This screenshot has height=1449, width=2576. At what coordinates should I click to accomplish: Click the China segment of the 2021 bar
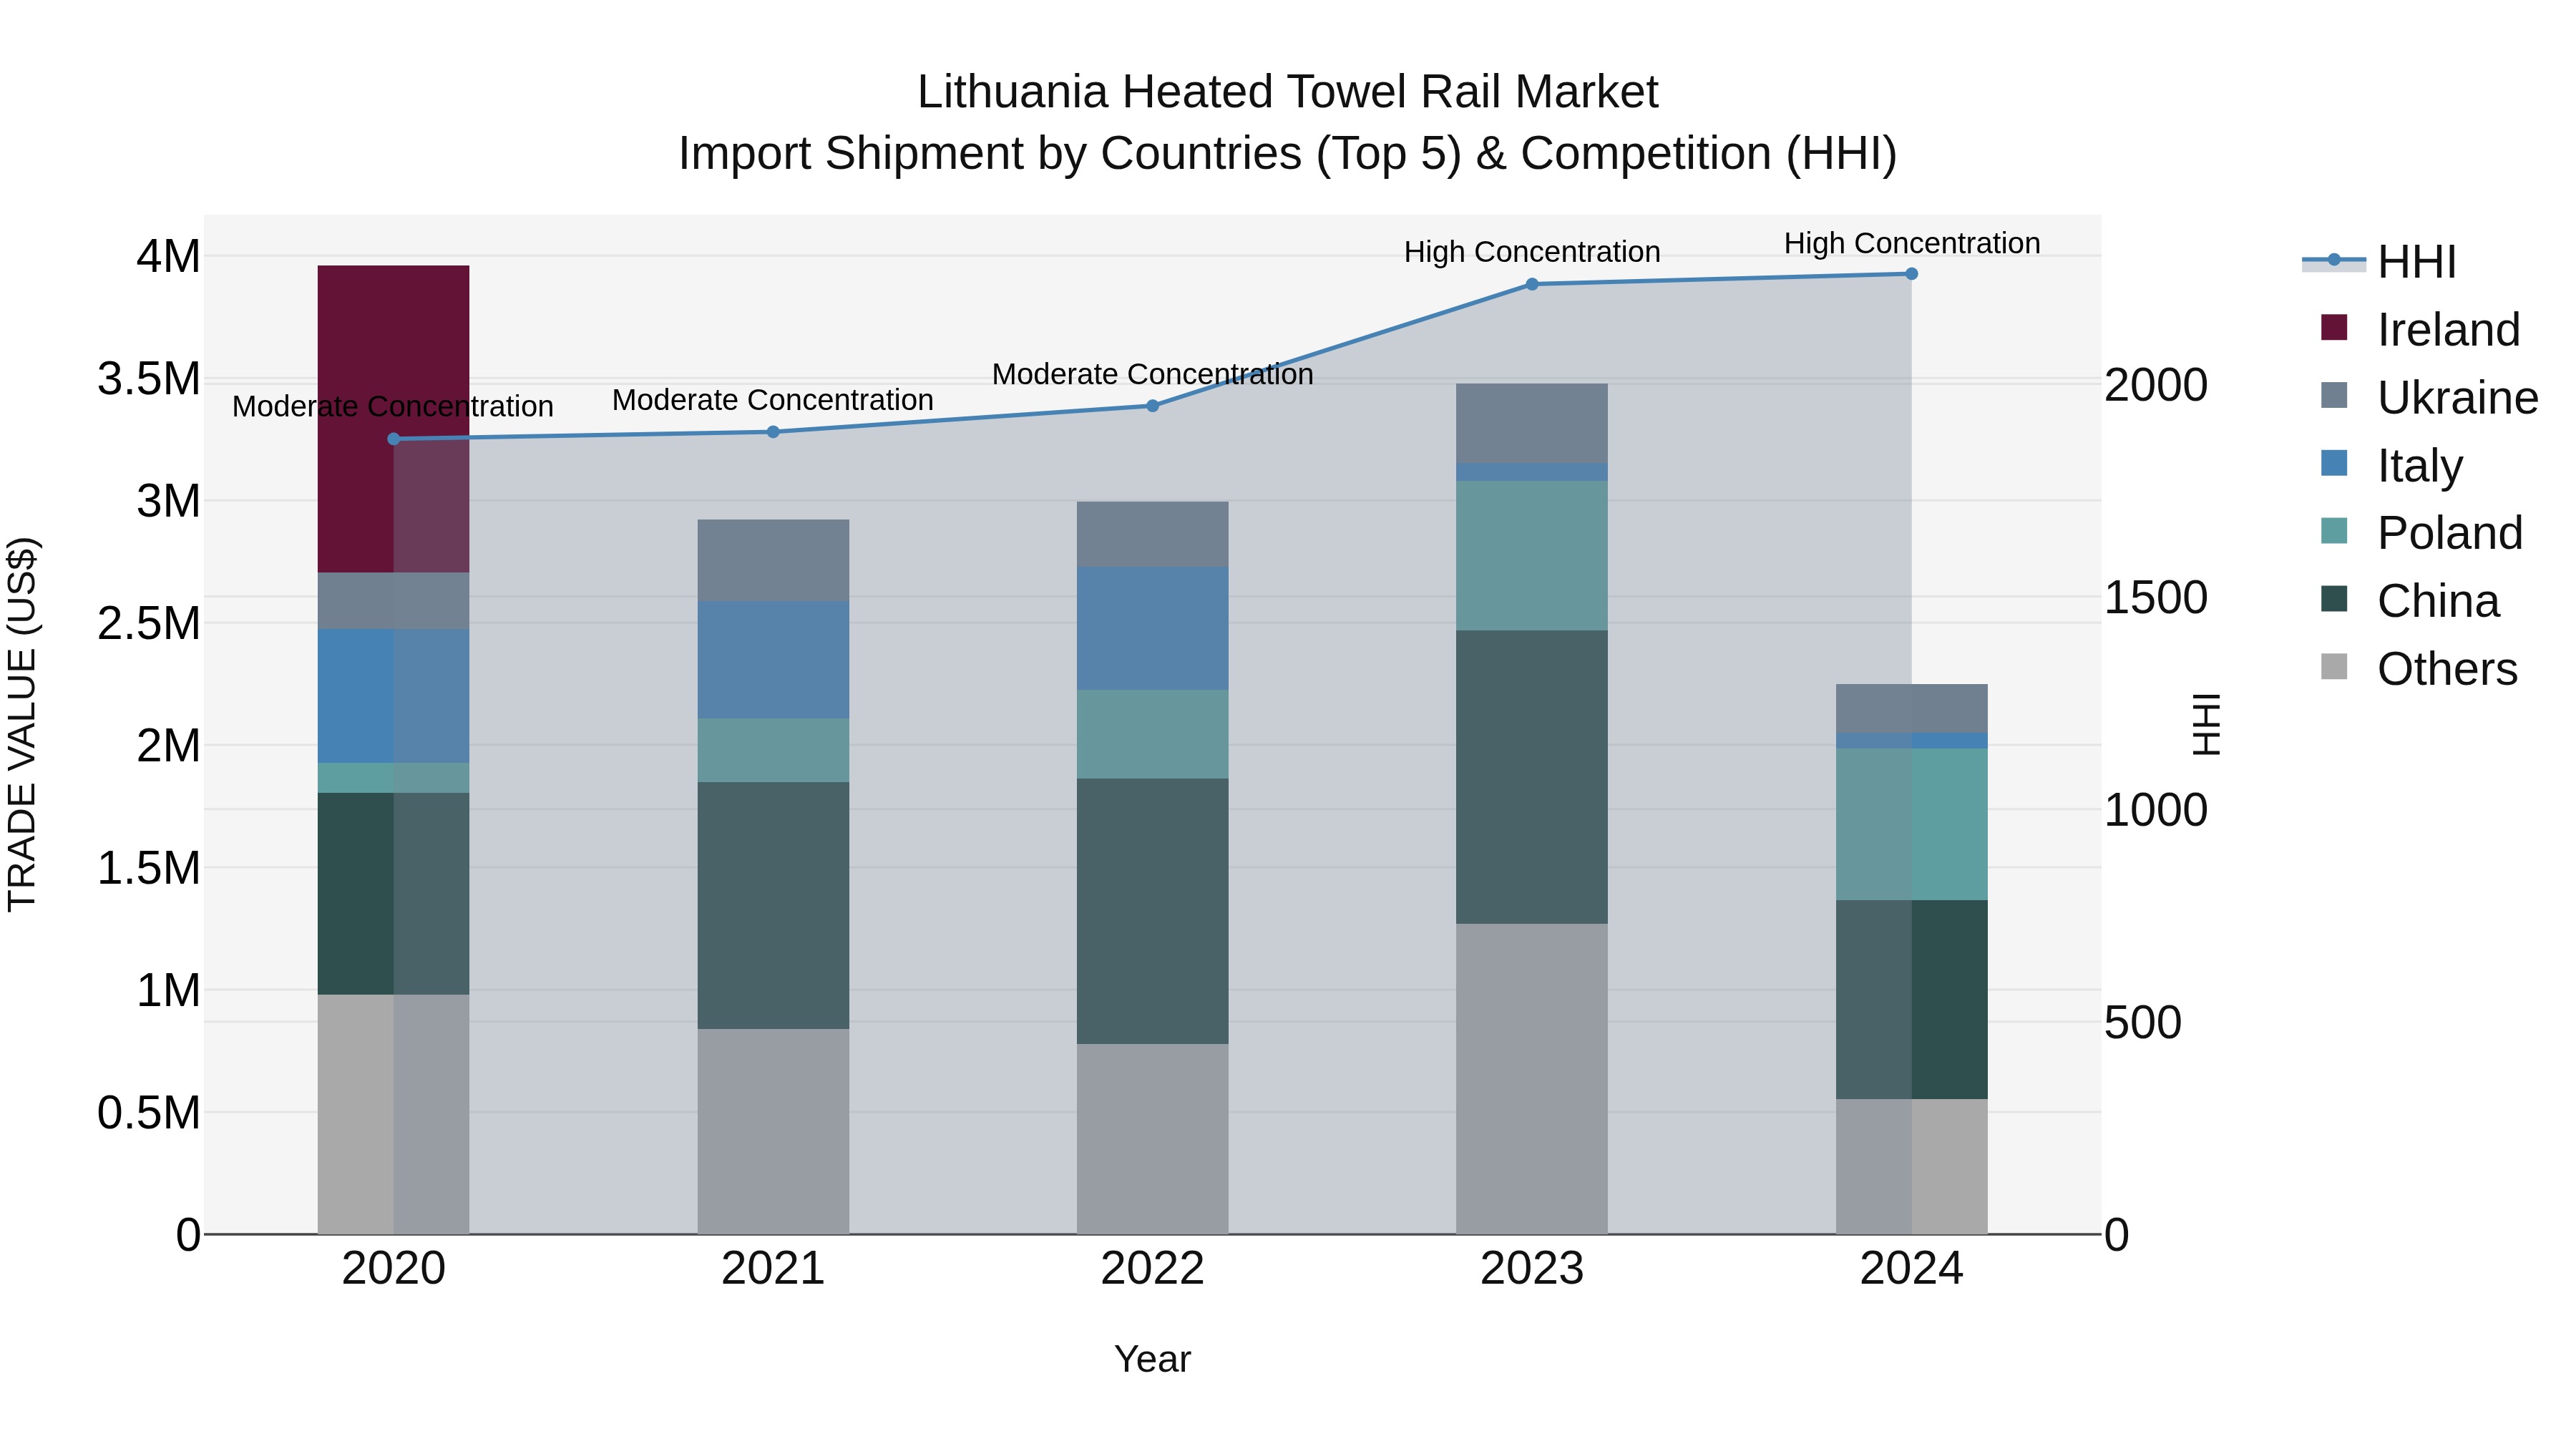pos(773,906)
